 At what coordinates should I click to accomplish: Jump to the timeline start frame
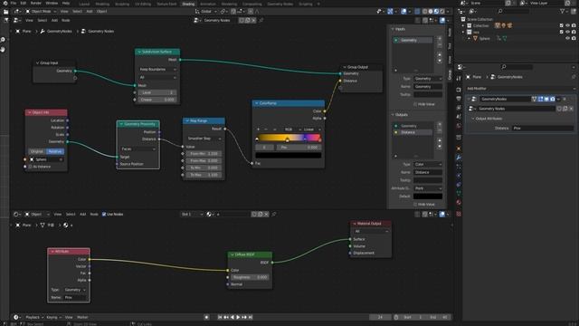[x=220, y=317]
